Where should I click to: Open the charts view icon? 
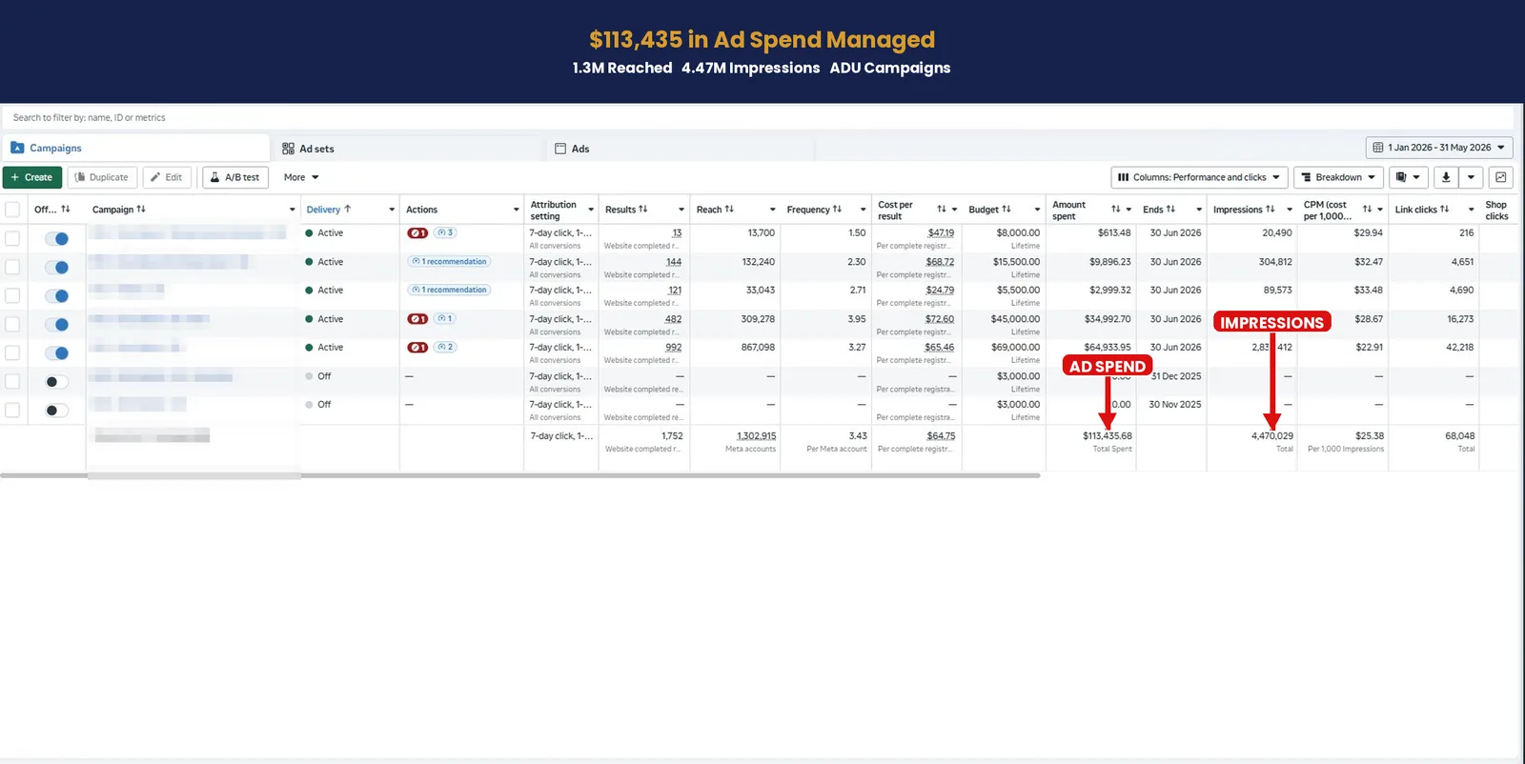(1501, 177)
